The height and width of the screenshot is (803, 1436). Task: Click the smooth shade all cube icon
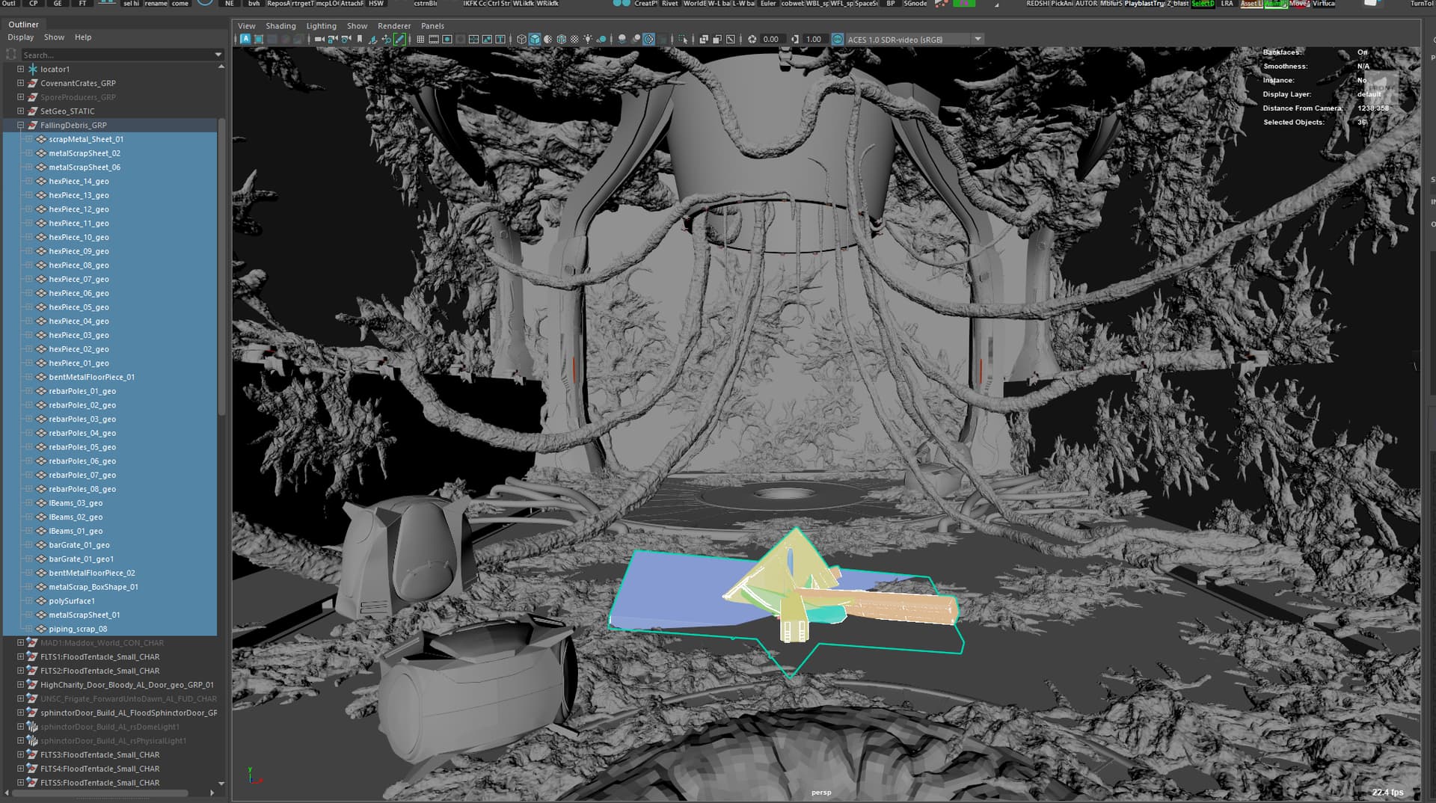pos(535,39)
